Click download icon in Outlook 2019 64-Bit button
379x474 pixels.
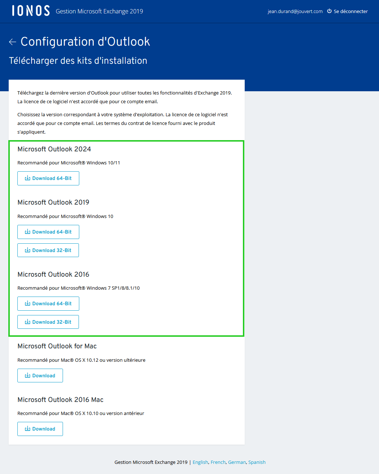tap(28, 232)
